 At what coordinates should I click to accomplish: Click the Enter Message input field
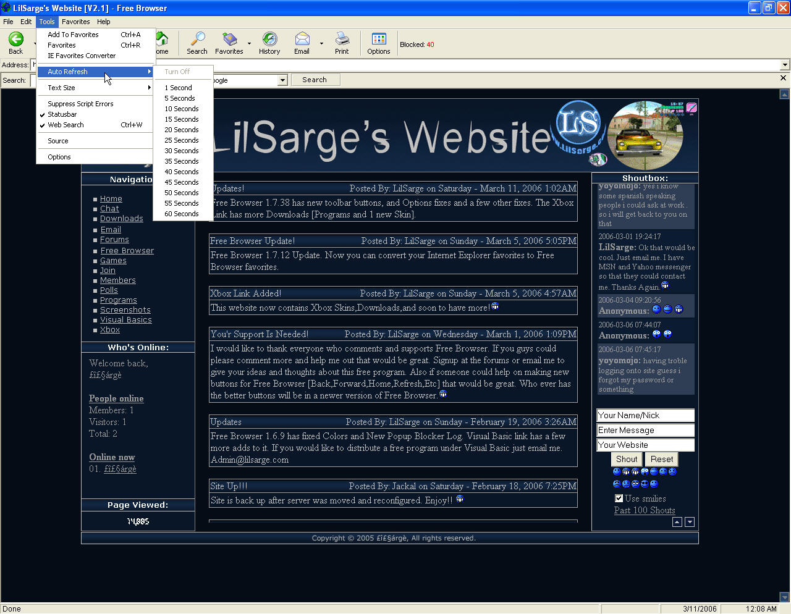pyautogui.click(x=645, y=430)
